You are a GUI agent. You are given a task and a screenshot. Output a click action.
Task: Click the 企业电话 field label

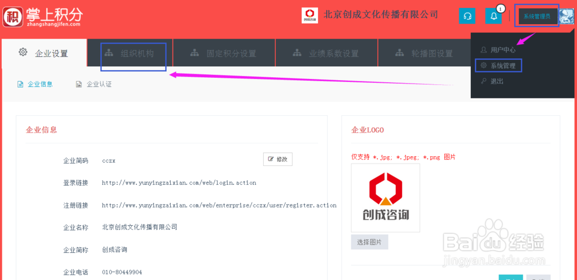pyautogui.click(x=76, y=273)
